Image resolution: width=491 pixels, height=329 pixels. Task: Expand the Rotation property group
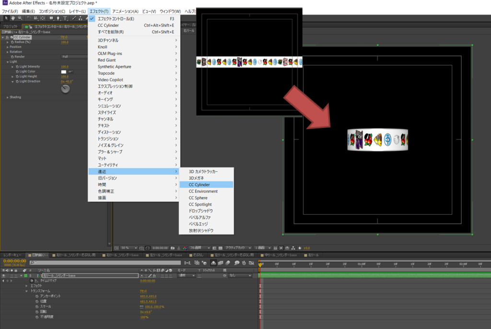(x=8, y=52)
